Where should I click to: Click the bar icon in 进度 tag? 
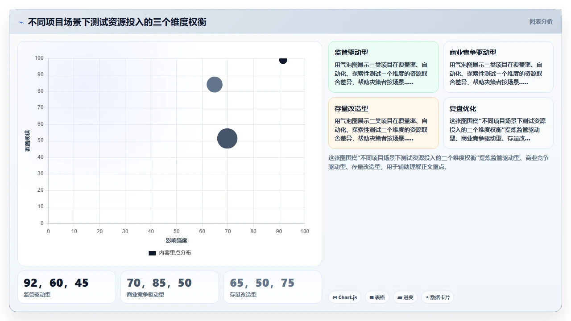[x=400, y=297]
